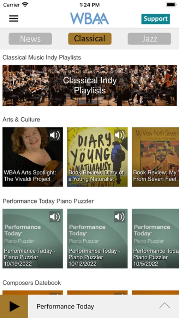The image size is (179, 318).
Task: Switch to the Jazz tab
Action: point(149,39)
